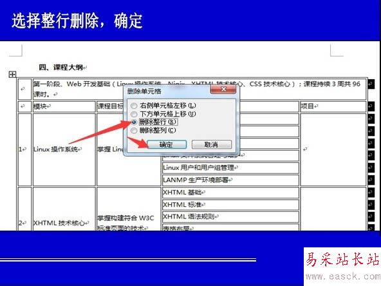Click the row number 1 cell
The width and height of the screenshot is (381, 286).
(24, 149)
